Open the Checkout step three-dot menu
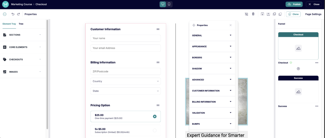Image resolution: width=325 pixels, height=138 pixels. coord(316,63)
